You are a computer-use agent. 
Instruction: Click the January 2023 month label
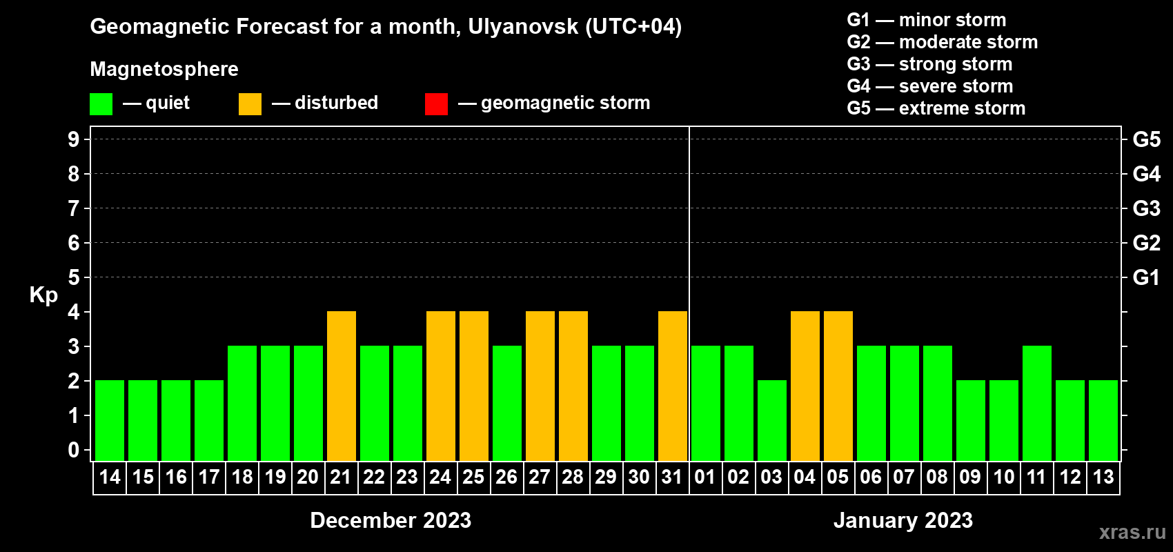[903, 520]
